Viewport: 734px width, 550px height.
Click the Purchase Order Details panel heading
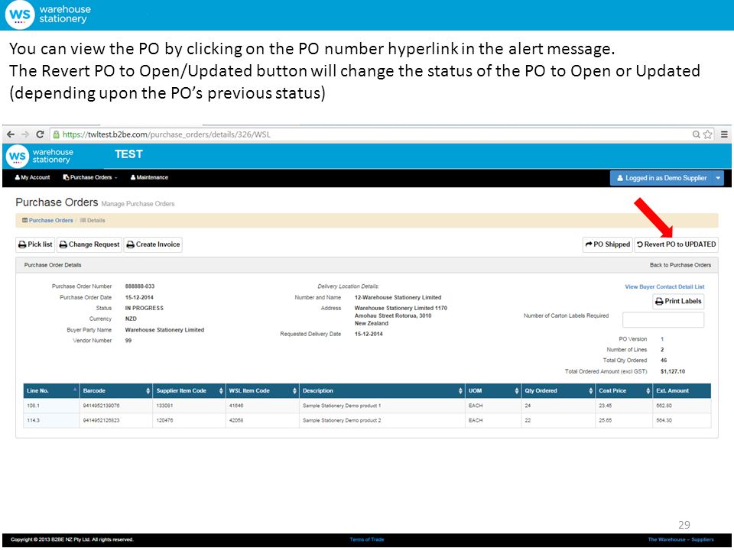point(53,265)
